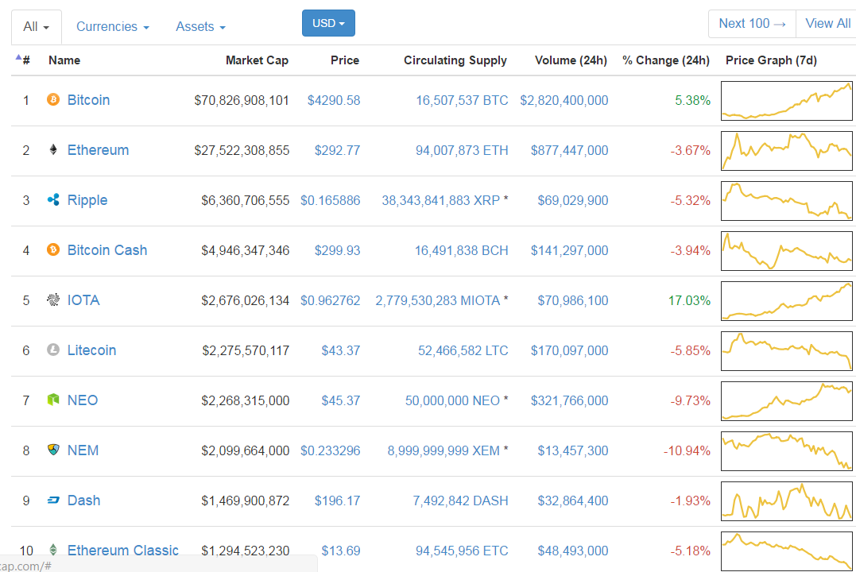Expand the Assets filter dropdown
The width and height of the screenshot is (856, 572).
(x=200, y=27)
